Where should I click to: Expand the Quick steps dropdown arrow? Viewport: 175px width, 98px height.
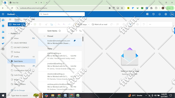[x=89, y=24]
